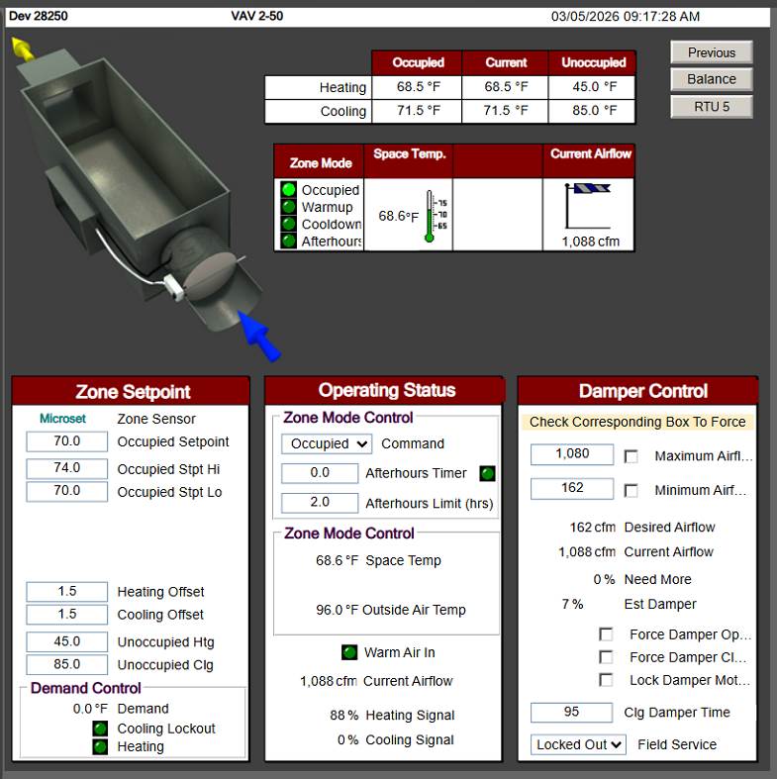Check the Minimum Airflow force checkbox
Image resolution: width=777 pixels, height=779 pixels.
pos(631,490)
